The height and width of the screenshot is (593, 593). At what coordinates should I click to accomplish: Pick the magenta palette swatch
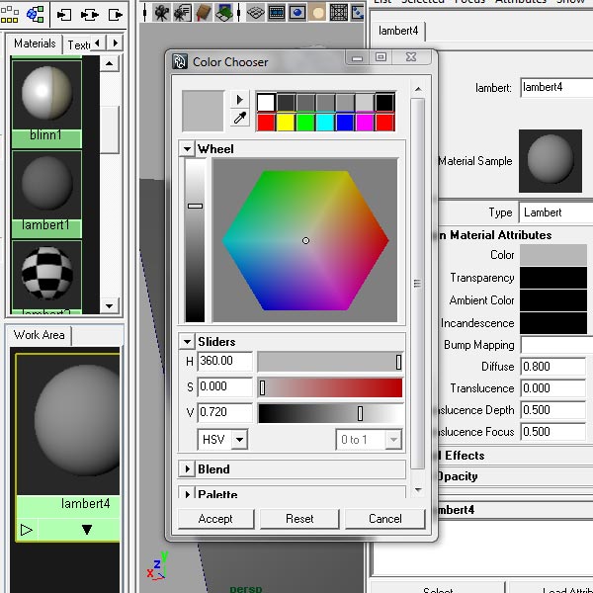(365, 123)
